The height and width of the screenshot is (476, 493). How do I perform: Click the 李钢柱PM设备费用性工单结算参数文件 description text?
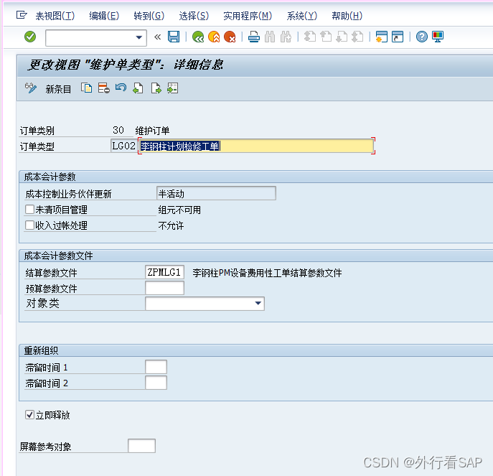point(267,273)
